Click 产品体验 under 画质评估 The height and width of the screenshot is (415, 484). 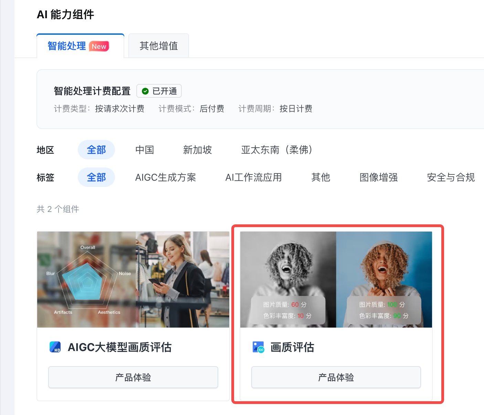pyautogui.click(x=336, y=377)
